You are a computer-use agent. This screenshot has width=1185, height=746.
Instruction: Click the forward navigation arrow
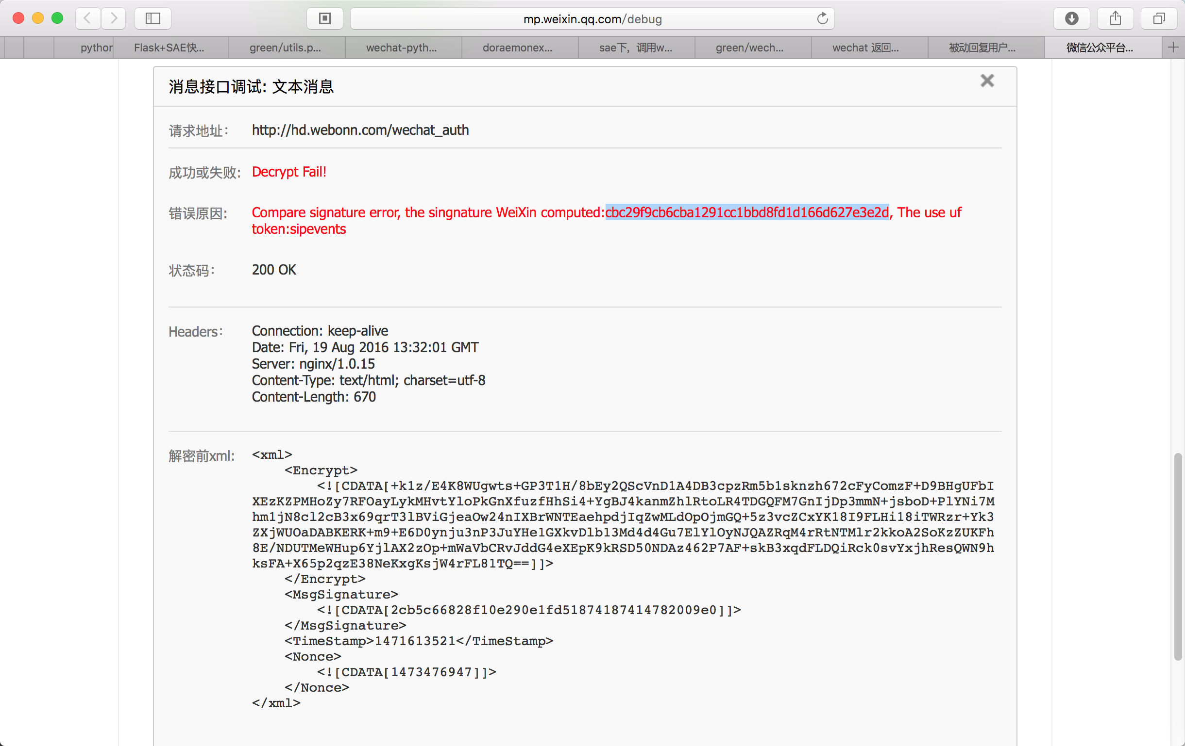click(114, 19)
